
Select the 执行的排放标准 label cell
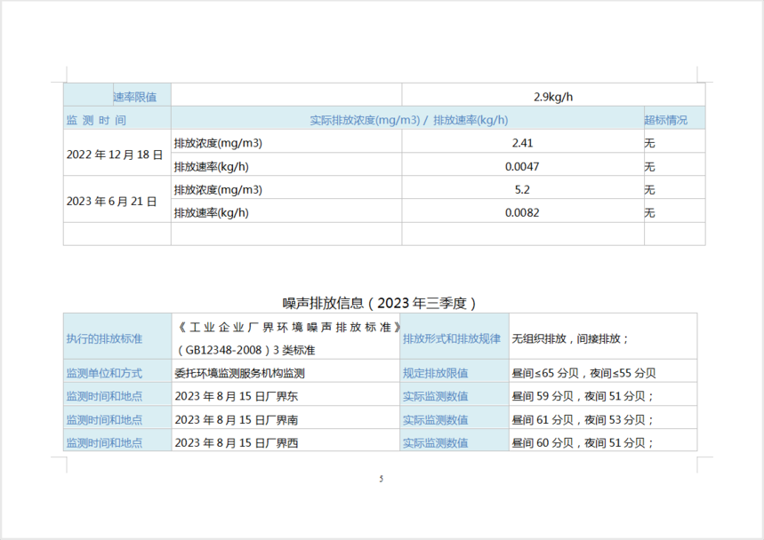(x=104, y=338)
